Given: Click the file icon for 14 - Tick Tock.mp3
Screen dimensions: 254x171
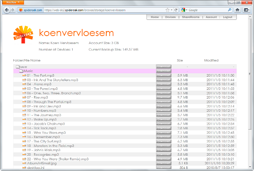Looking at the screenshot, I should pos(24,128).
